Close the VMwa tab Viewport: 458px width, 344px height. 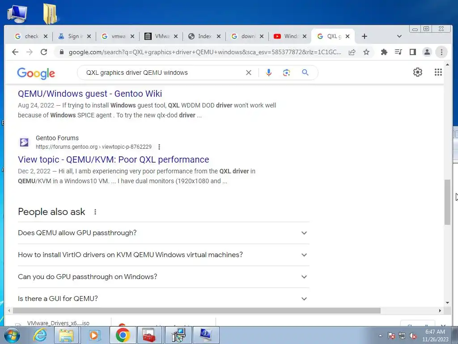[175, 36]
